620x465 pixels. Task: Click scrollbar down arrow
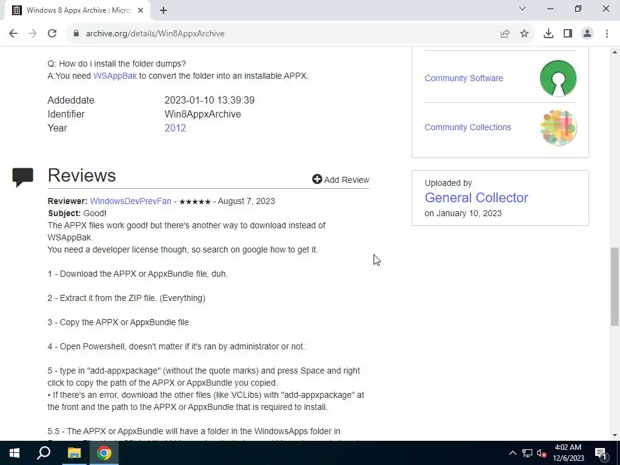click(615, 435)
